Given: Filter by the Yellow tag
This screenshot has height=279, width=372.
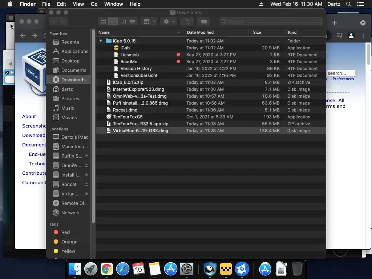Looking at the screenshot, I should [69, 251].
